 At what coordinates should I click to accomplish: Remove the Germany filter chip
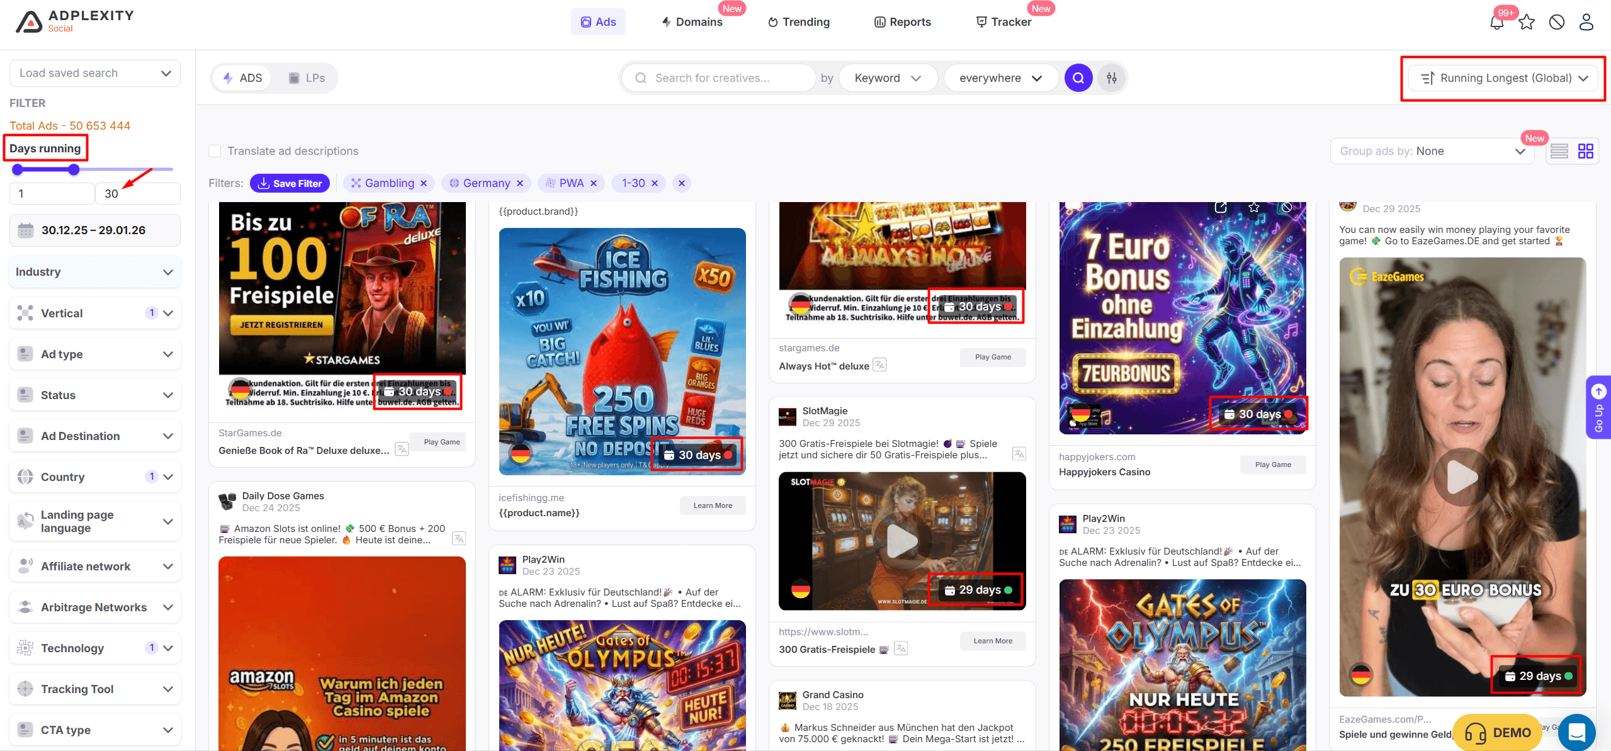[x=520, y=183]
